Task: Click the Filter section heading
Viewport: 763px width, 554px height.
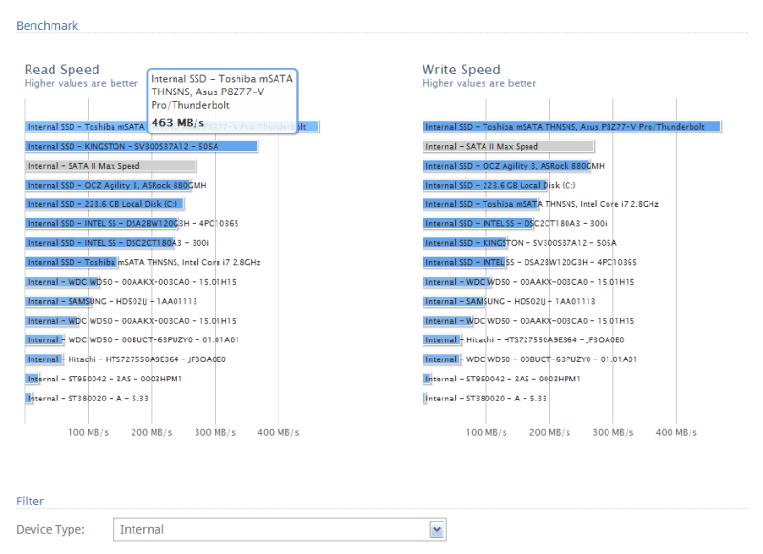Action: (31, 501)
